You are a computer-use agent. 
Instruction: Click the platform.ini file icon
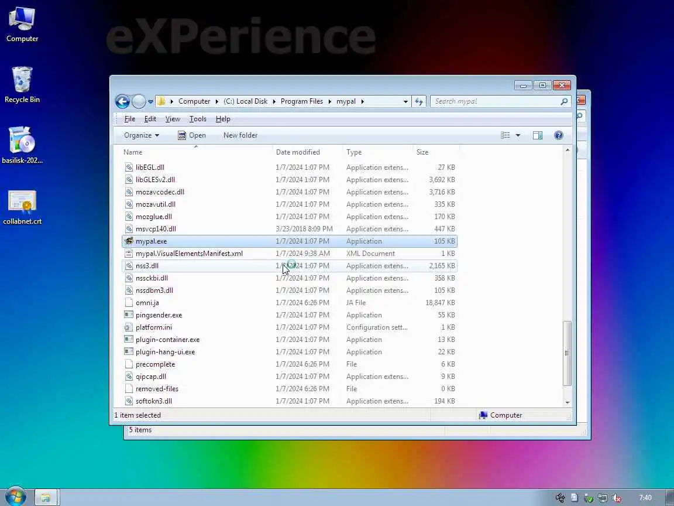[x=129, y=327]
